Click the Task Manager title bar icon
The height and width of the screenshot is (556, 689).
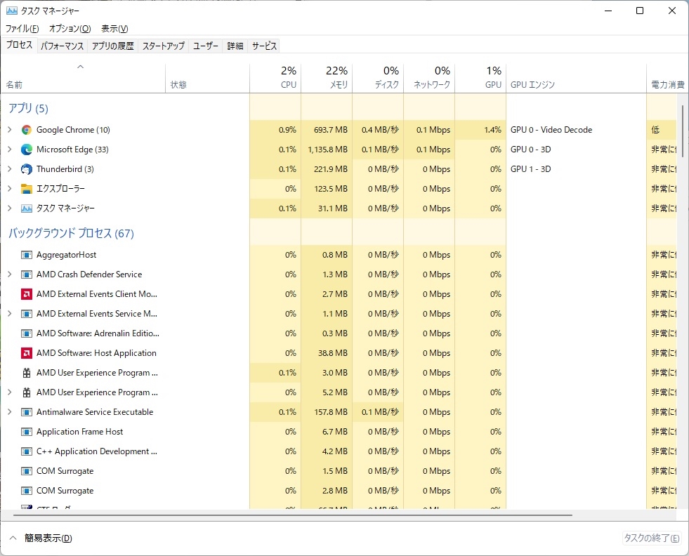click(11, 11)
